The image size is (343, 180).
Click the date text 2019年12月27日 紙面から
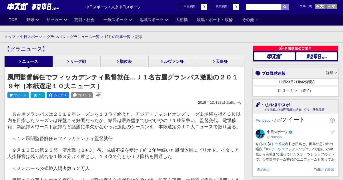coord(220,103)
